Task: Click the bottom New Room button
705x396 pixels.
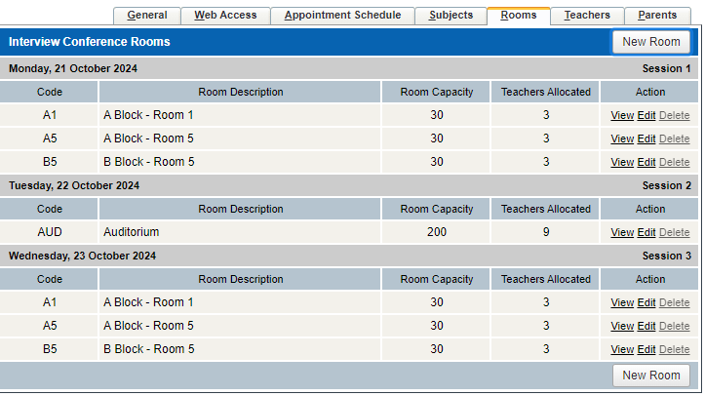Action: [650, 376]
